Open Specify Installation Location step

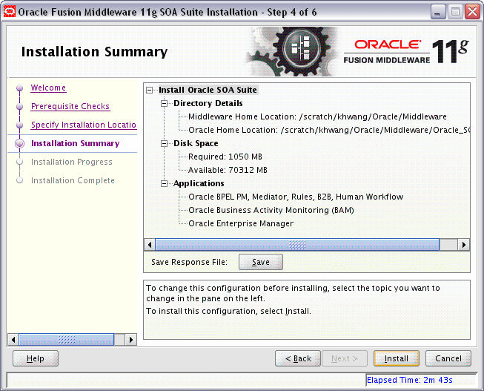point(83,125)
